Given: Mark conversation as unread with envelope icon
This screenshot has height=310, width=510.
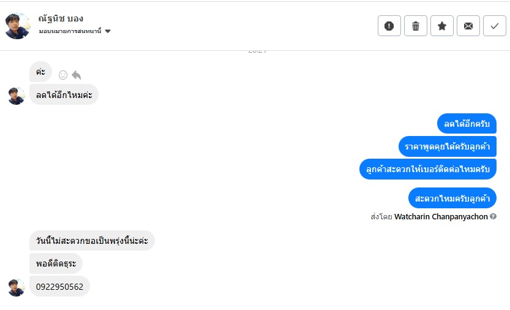Looking at the screenshot, I should click(468, 26).
